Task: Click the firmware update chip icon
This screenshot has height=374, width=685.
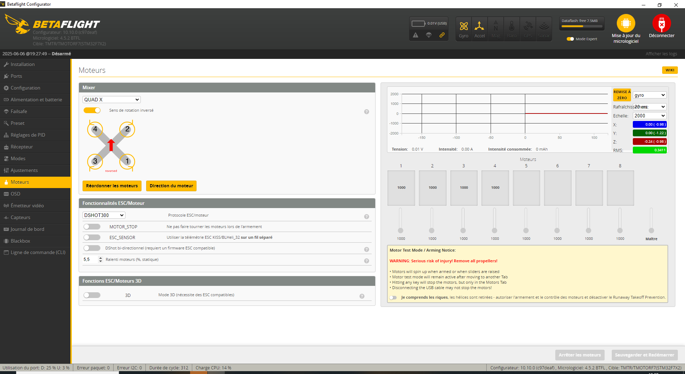Action: click(x=626, y=24)
